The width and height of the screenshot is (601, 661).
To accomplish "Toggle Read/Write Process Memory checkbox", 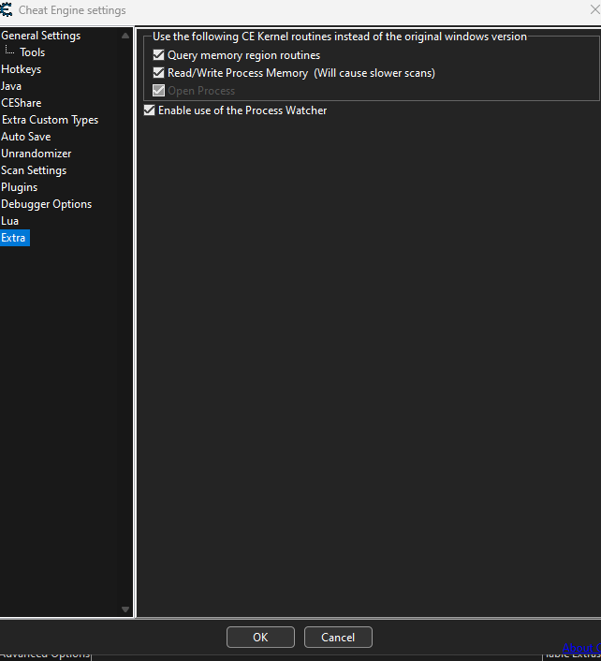I will pos(158,72).
